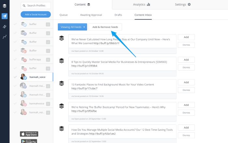Image resolution: width=228 pixels, height=143 pixels.
Task: Select the bufferapp Pinterest profile avatar
Action: (23, 59)
